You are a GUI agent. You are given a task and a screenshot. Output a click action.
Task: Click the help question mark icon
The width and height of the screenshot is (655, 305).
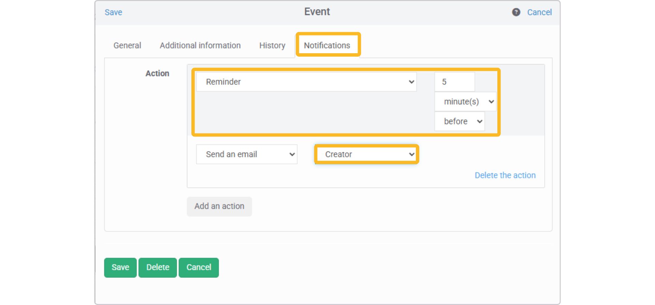[516, 12]
